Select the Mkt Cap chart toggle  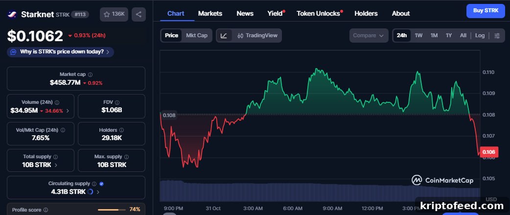coord(196,35)
